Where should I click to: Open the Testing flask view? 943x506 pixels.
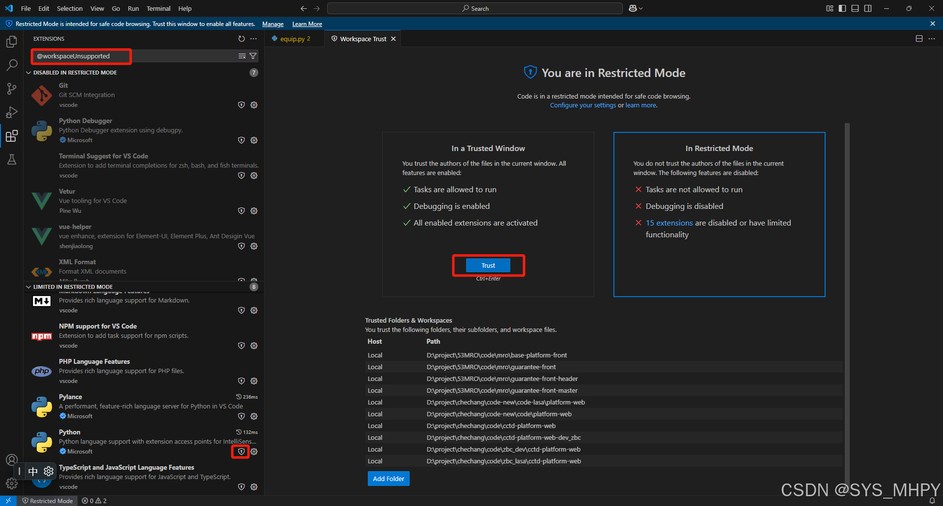[x=12, y=159]
